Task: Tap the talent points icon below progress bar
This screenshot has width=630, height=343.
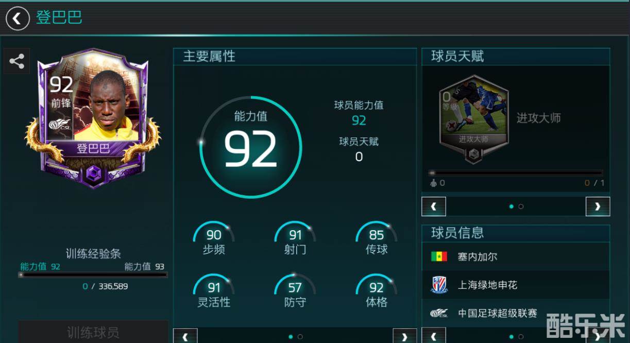Action: 433,183
